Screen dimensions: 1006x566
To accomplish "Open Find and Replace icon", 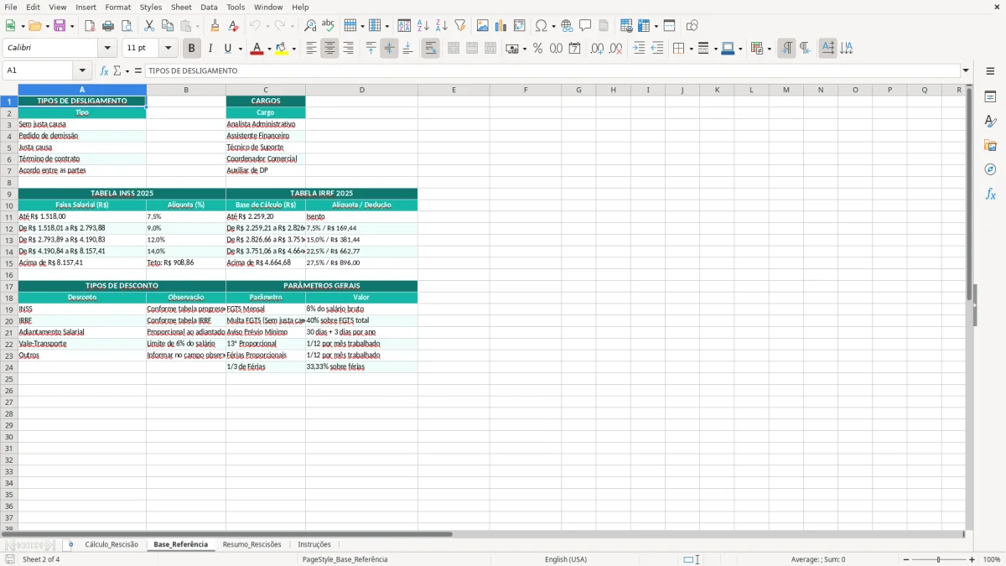I will click(x=310, y=26).
